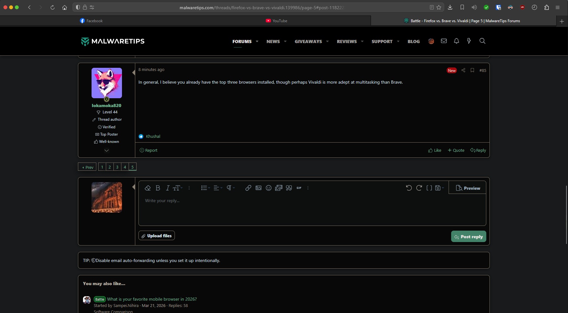Expand the Giveaways menu dropdown arrow

327,42
